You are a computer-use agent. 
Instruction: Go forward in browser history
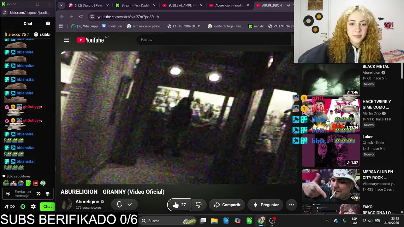pyautogui.click(x=71, y=16)
